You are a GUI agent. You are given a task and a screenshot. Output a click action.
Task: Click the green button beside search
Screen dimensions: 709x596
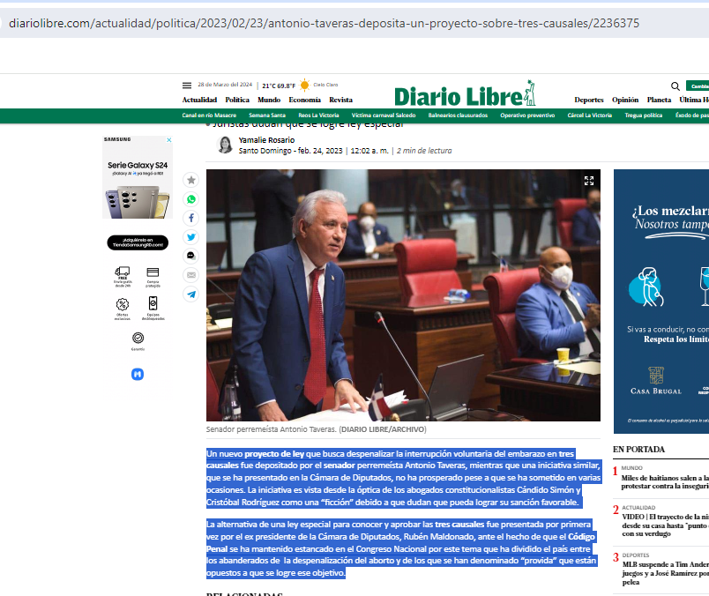pyautogui.click(x=698, y=86)
